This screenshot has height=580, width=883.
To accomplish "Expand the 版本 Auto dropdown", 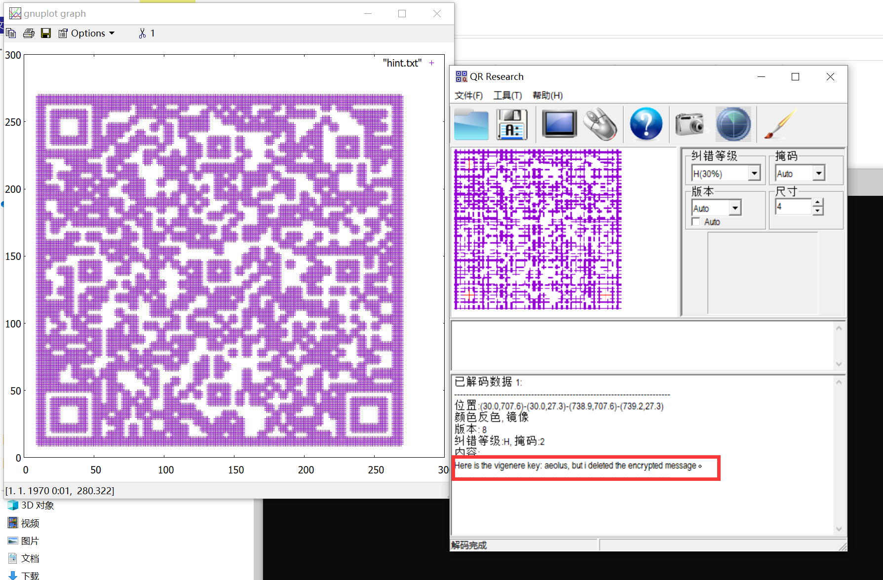I will click(735, 208).
